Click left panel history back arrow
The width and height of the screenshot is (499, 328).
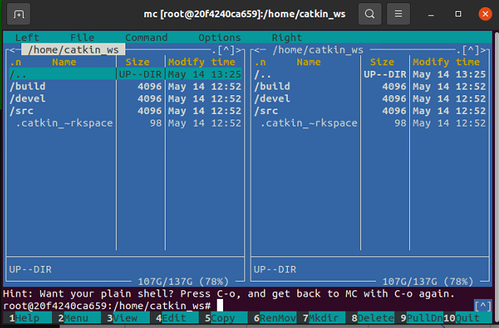tap(12, 50)
